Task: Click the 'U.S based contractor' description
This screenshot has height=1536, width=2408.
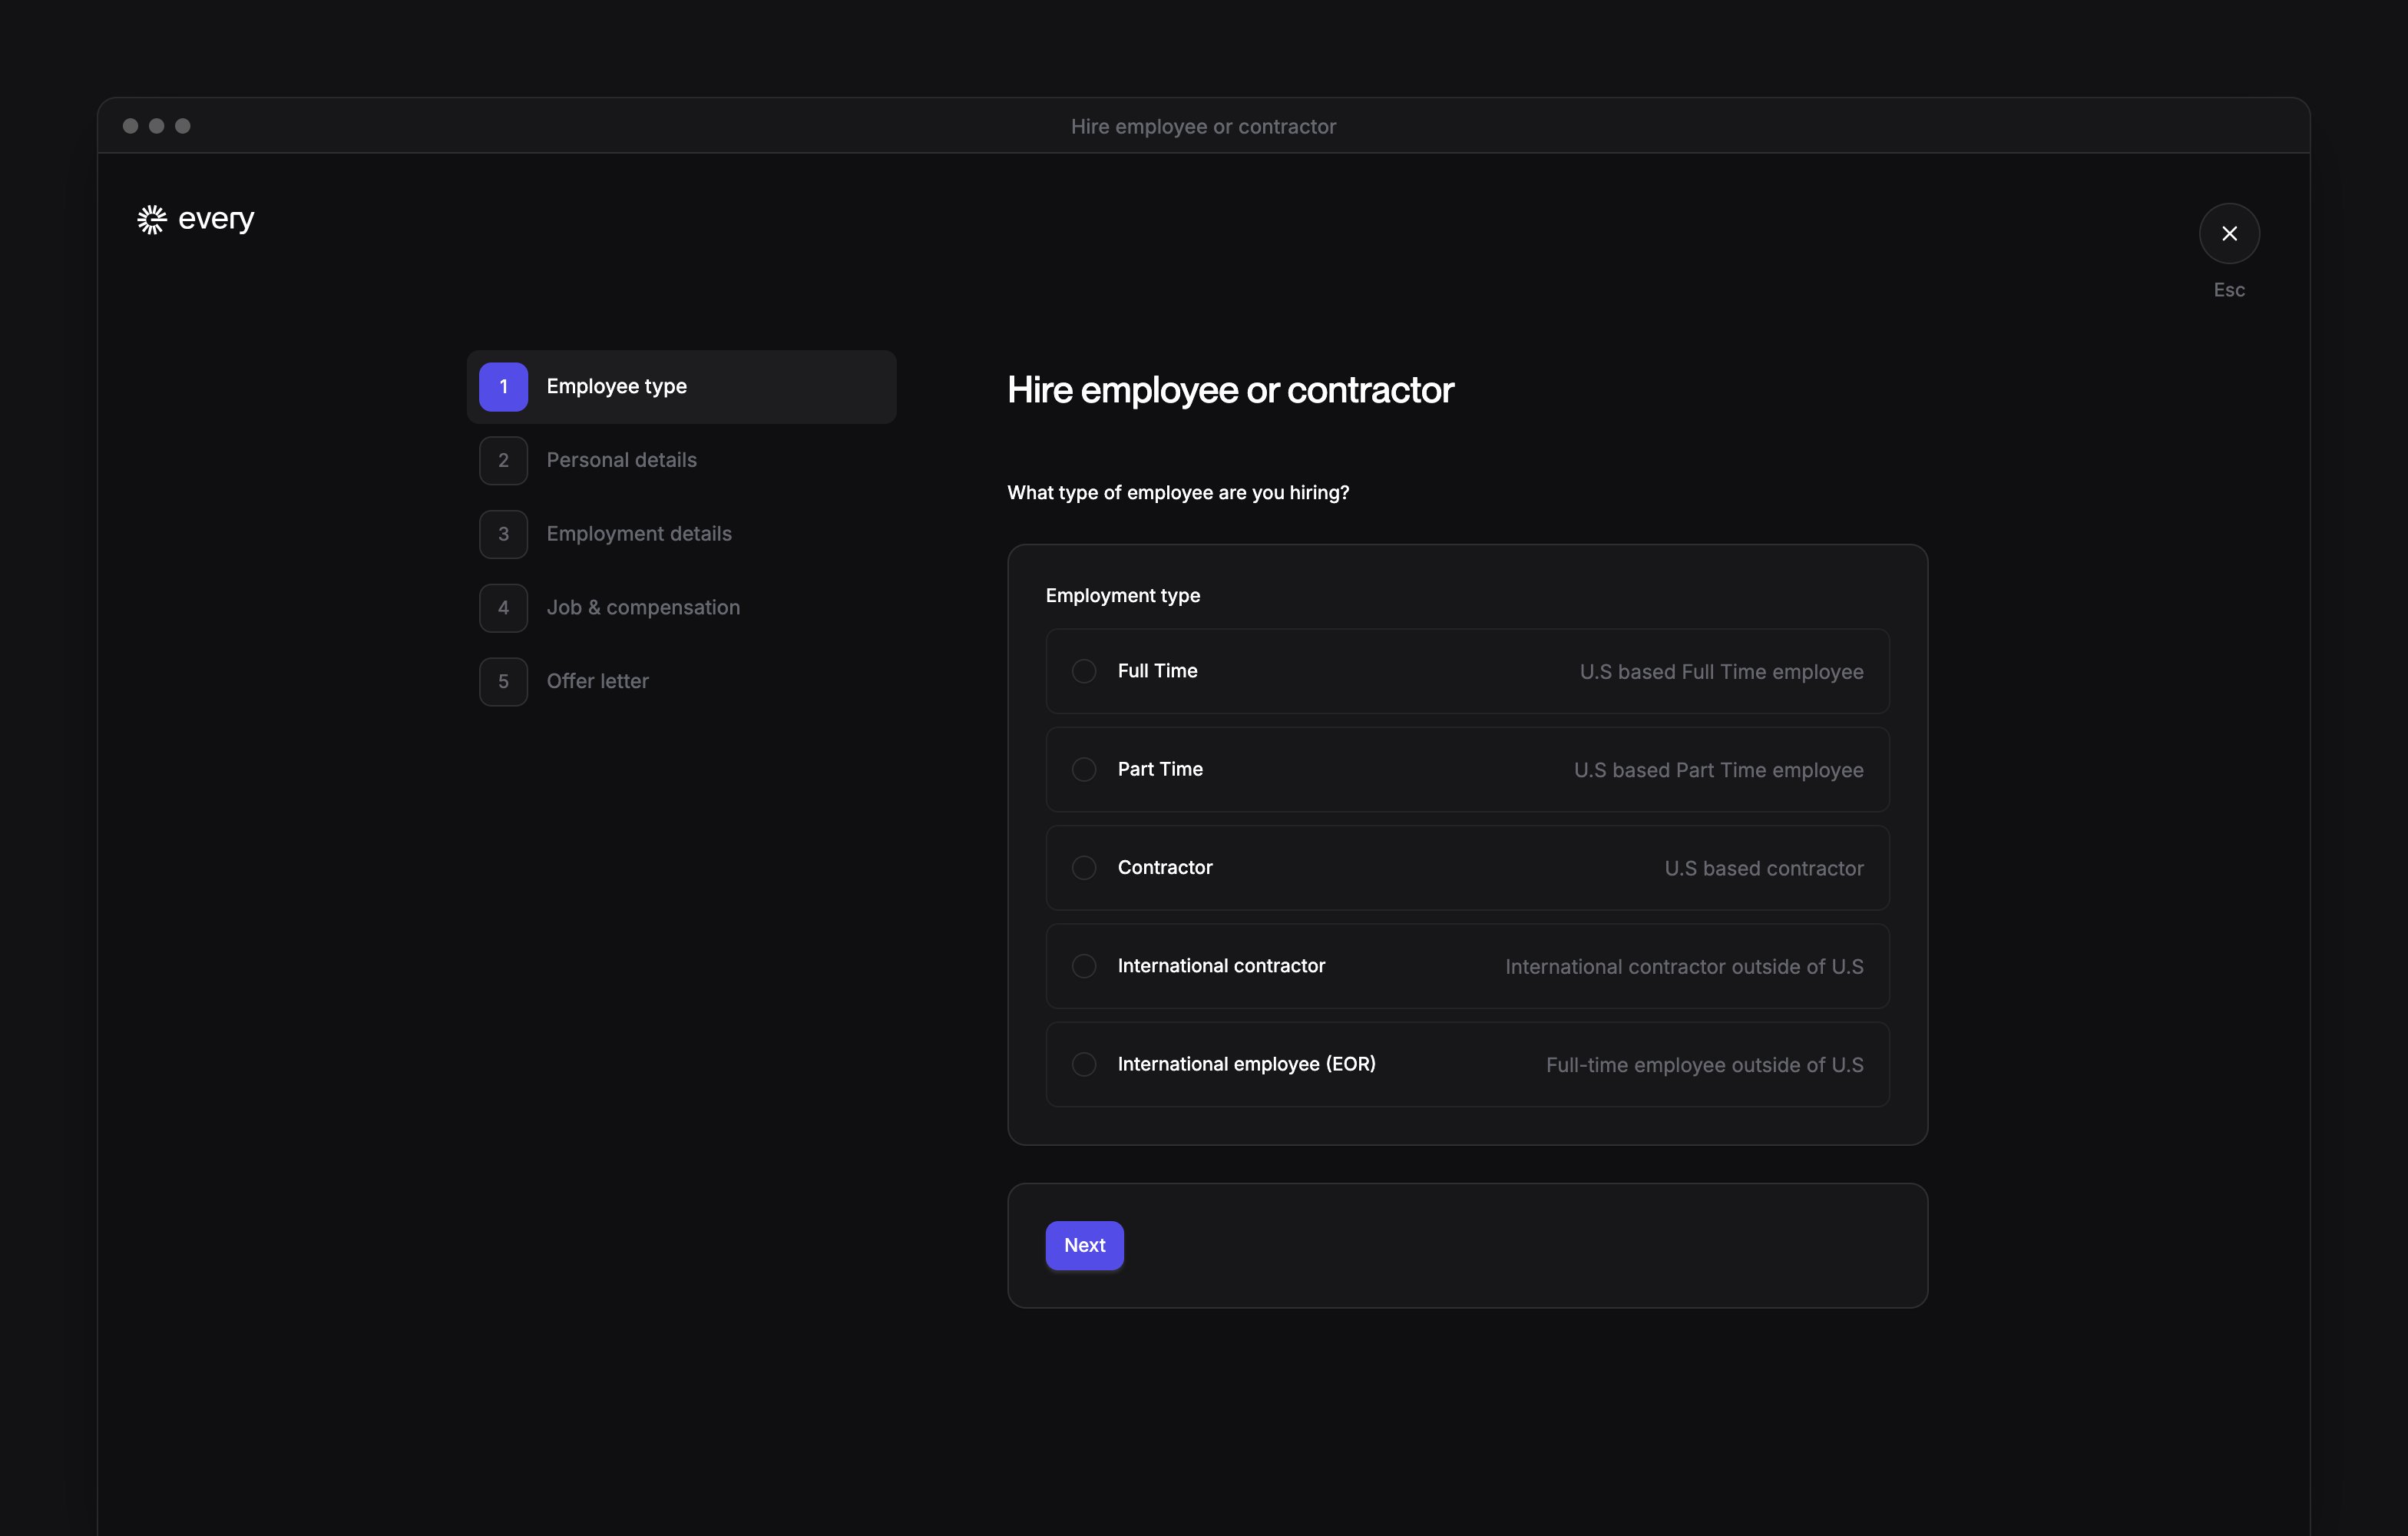Action: [1764, 868]
